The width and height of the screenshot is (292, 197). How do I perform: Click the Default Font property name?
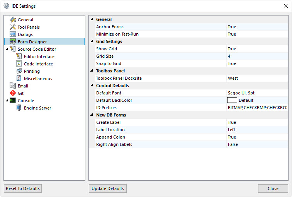[109, 93]
